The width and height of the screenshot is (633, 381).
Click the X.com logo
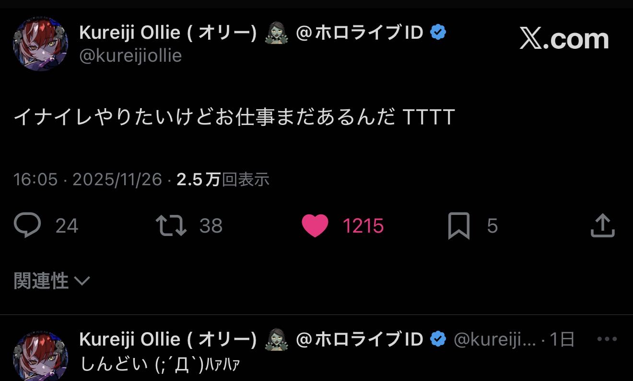[564, 39]
